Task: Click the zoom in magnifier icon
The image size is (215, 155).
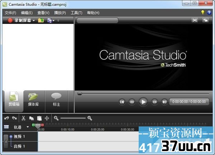Action: click(90, 118)
